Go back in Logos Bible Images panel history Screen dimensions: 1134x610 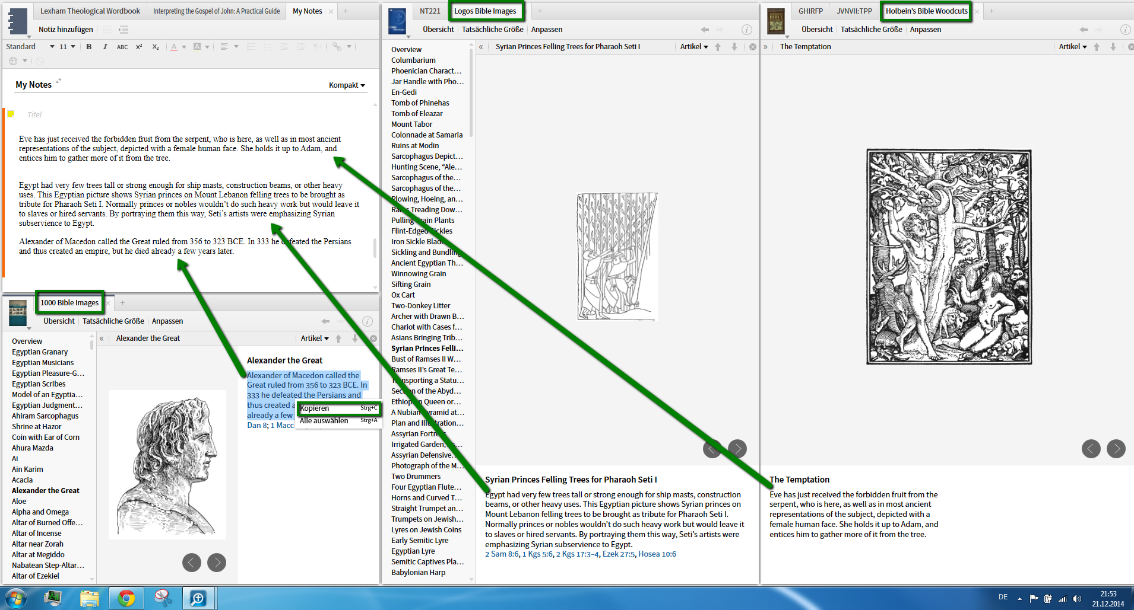[x=705, y=30]
